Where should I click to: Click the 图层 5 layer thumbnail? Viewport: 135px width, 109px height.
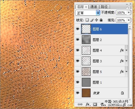tap(86, 72)
